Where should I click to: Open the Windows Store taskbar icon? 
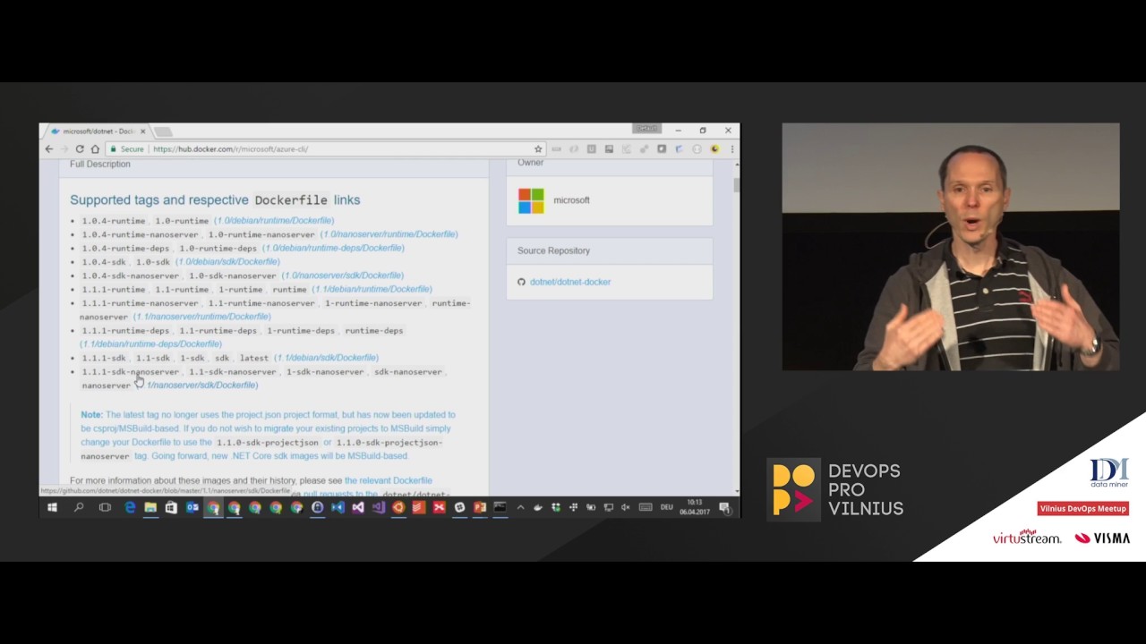171,508
